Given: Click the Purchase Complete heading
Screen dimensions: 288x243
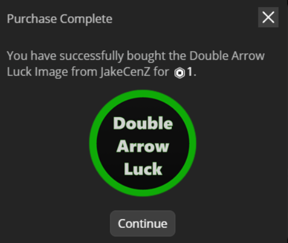Looking at the screenshot, I should 60,19.
